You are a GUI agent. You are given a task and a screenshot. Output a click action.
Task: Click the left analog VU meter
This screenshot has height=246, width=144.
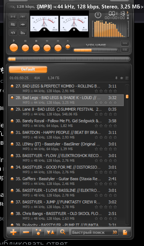coord(44,23)
